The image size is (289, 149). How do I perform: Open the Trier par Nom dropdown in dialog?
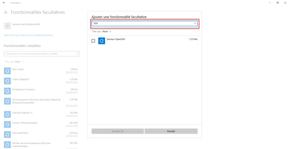(x=102, y=31)
